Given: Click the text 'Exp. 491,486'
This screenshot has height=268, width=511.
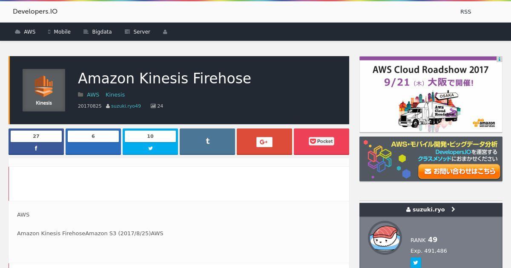Looking at the screenshot, I should (429, 251).
